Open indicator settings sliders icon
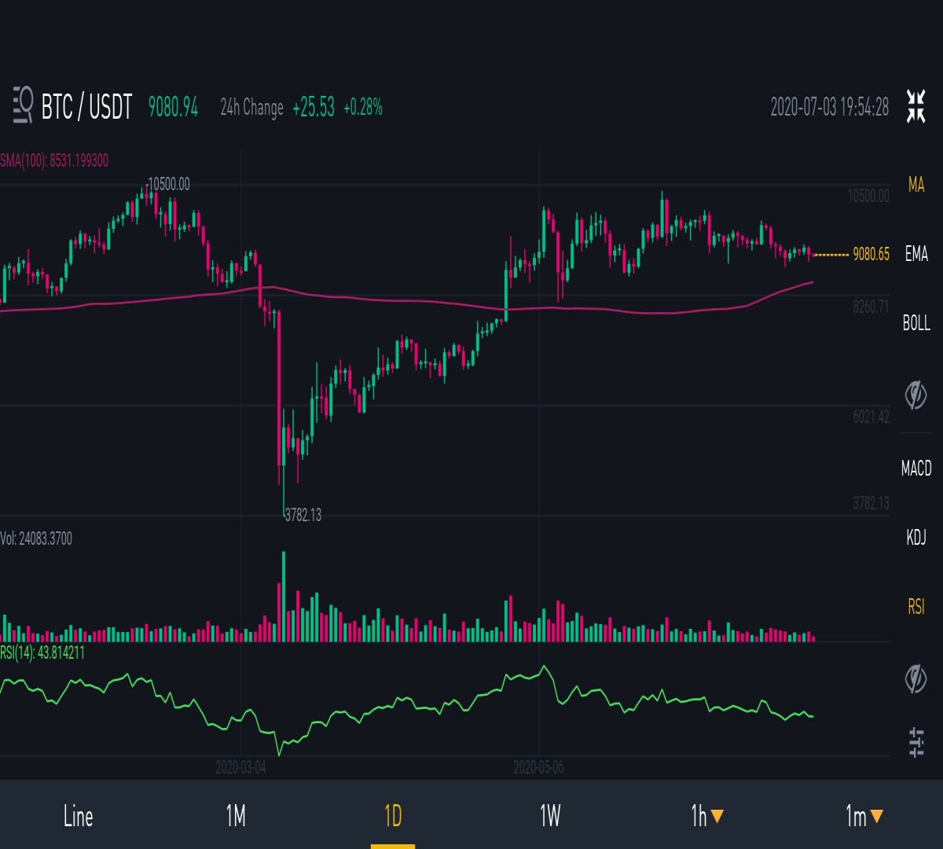Viewport: 943px width, 849px height. click(x=916, y=742)
